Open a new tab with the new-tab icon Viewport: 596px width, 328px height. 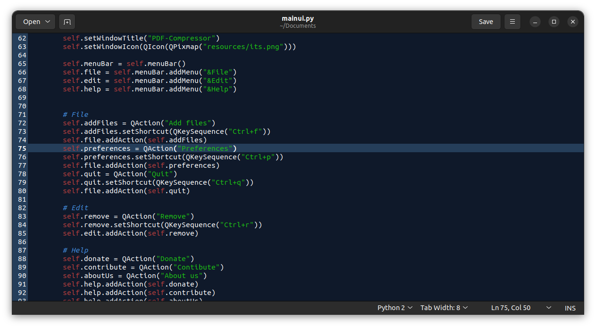click(x=67, y=22)
